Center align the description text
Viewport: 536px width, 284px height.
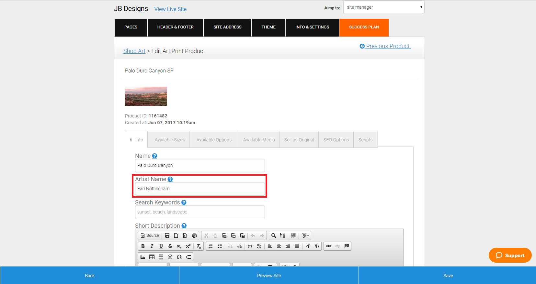coord(279,246)
